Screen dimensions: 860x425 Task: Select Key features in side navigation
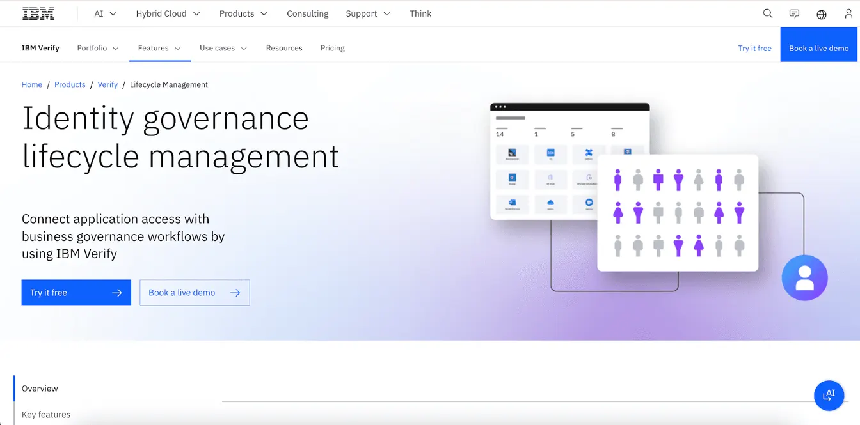[x=46, y=414]
